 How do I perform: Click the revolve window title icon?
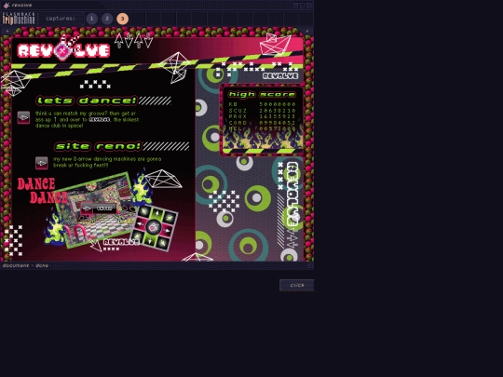click(7, 6)
